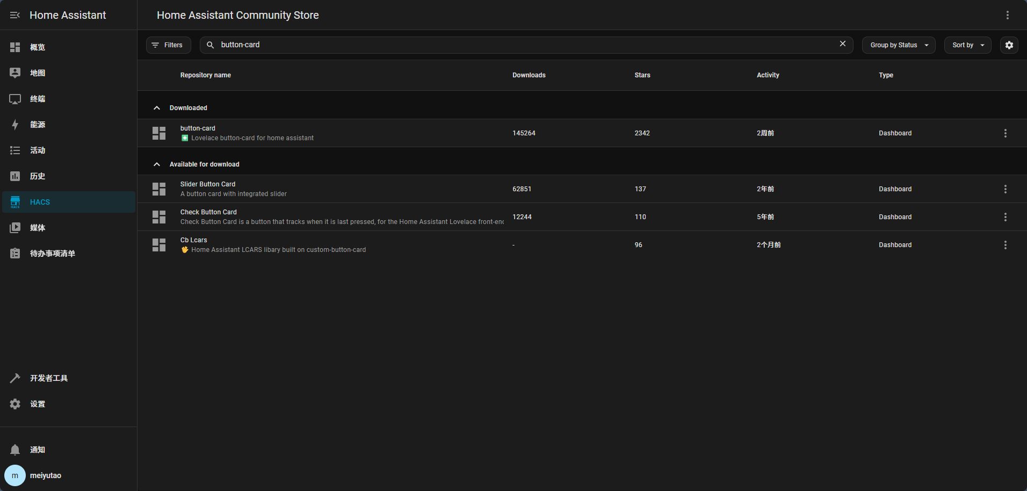
Task: Collapse the Available for download group
Action: tap(157, 164)
